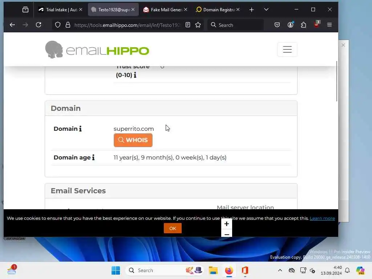Image resolution: width=372 pixels, height=279 pixels.
Task: Open clock and date flyout
Action: pyautogui.click(x=331, y=270)
